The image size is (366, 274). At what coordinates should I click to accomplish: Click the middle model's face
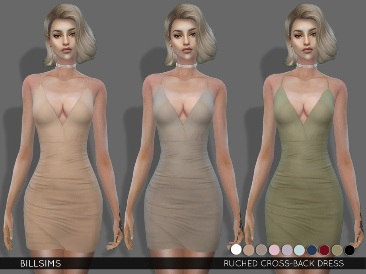pos(184,39)
